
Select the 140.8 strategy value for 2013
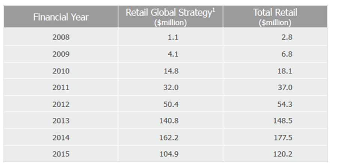pos(169,121)
